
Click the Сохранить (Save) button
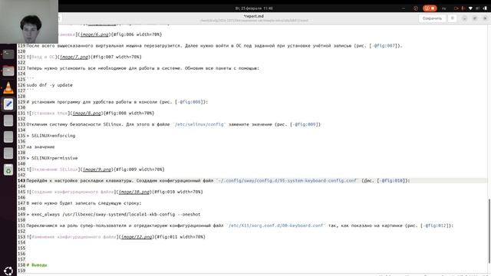[432, 18]
